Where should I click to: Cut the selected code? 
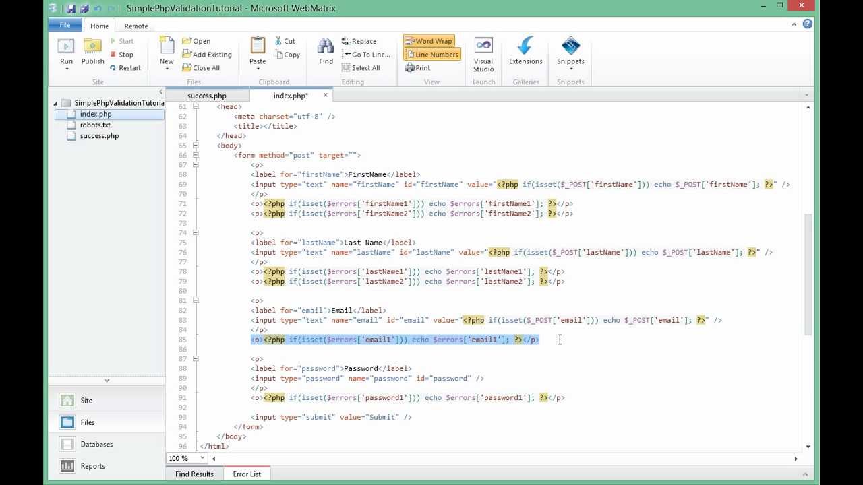[x=285, y=41]
